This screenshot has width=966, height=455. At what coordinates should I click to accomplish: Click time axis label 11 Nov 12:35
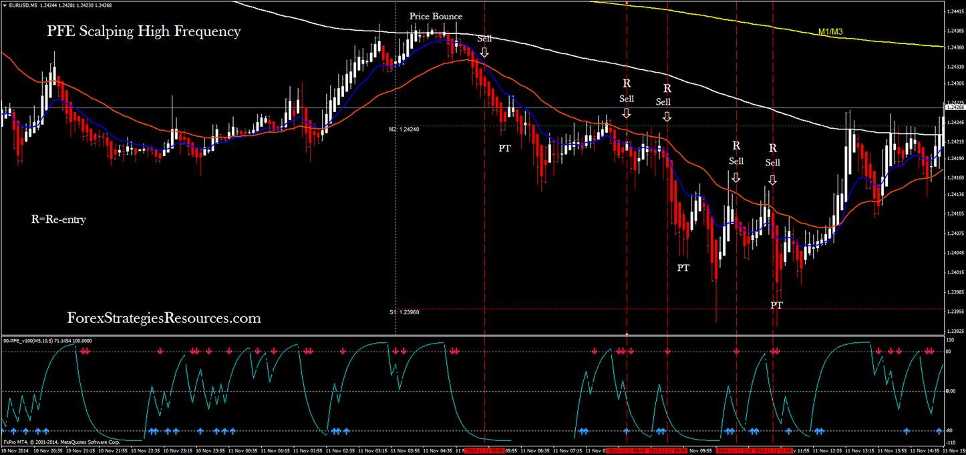[x=826, y=450]
